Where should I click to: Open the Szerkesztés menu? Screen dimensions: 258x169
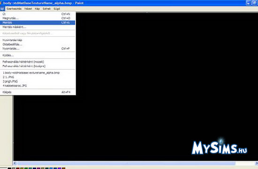[x=14, y=9]
